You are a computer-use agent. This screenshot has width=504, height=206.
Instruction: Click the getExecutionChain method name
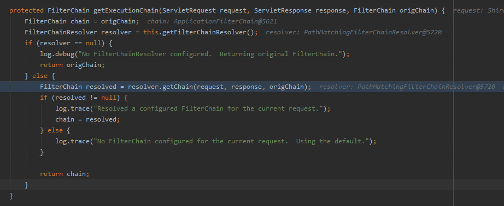click(126, 10)
